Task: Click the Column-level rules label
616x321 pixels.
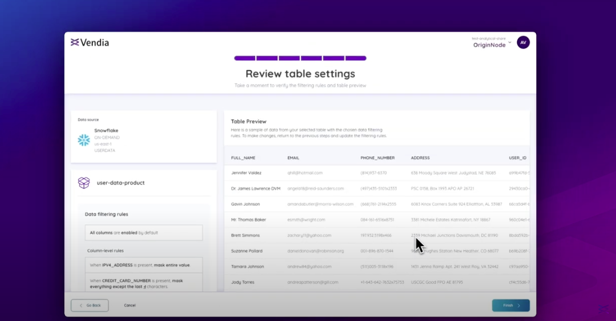Action: (x=105, y=250)
